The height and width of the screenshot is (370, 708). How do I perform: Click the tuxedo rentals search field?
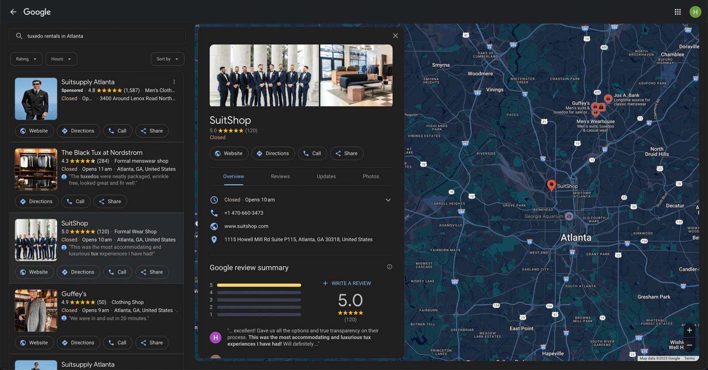[x=97, y=36]
